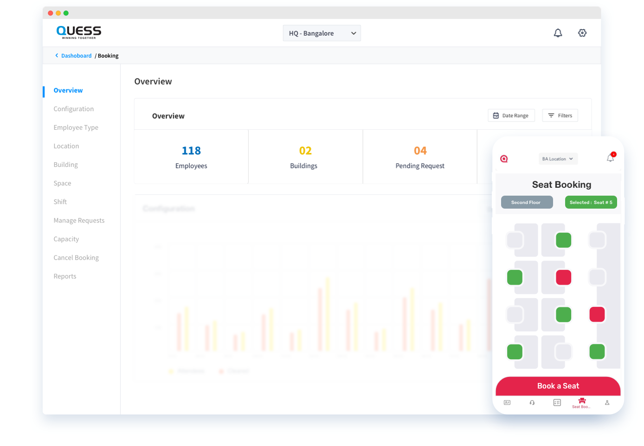The width and height of the screenshot is (644, 446).
Task: Open the profile icon on the phone nav
Action: pyautogui.click(x=607, y=402)
